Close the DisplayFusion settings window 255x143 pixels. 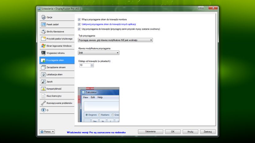click(213, 8)
